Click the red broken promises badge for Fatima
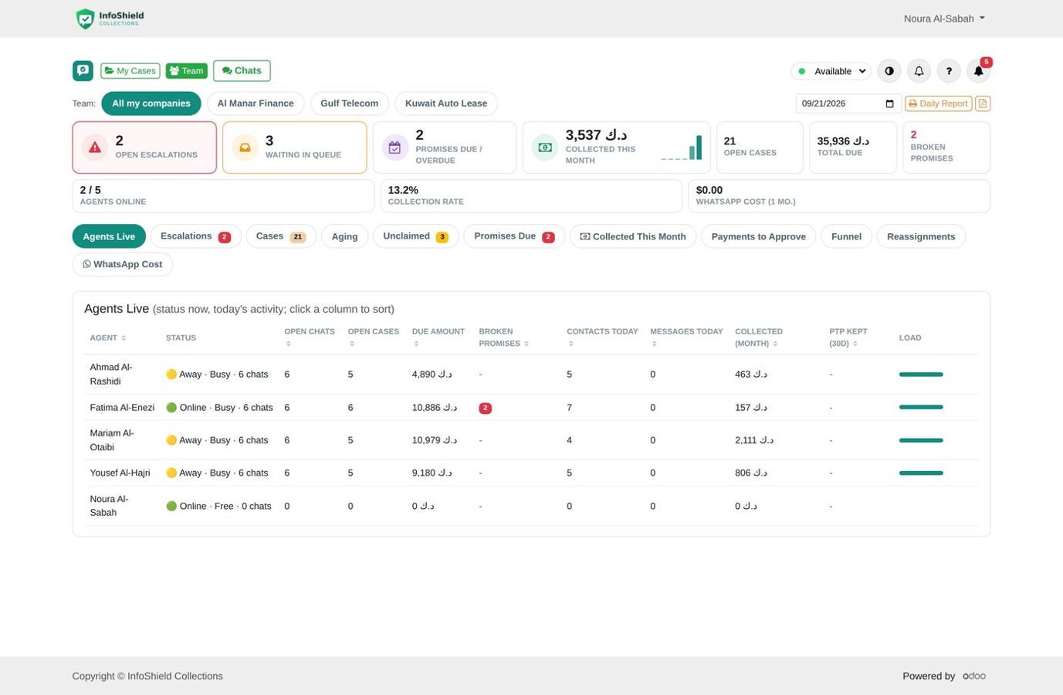Screen dimensions: 1063x695 click(x=485, y=408)
